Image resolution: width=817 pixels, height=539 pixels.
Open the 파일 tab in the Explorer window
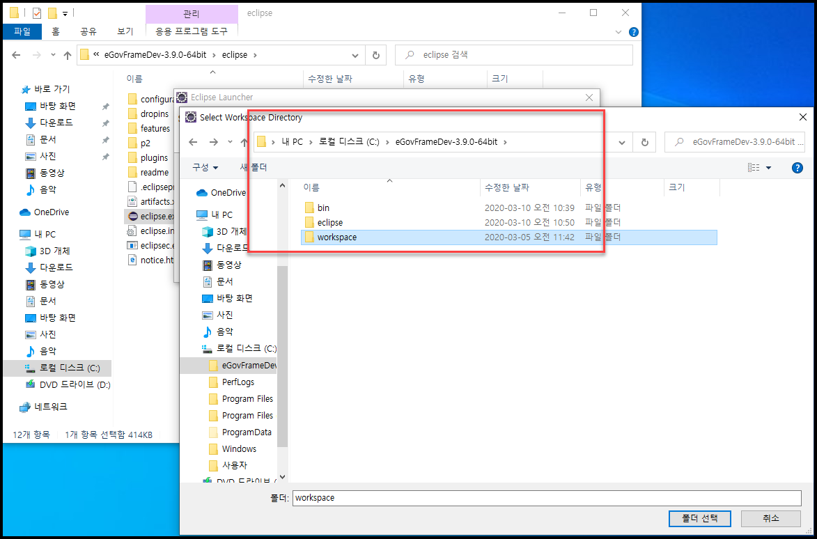click(x=22, y=31)
